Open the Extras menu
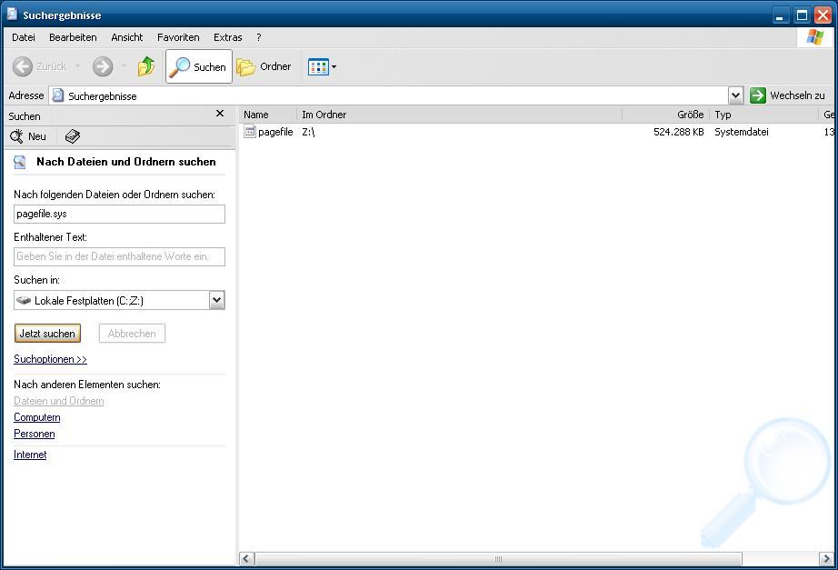Viewport: 838px width, 570px height. pos(227,37)
